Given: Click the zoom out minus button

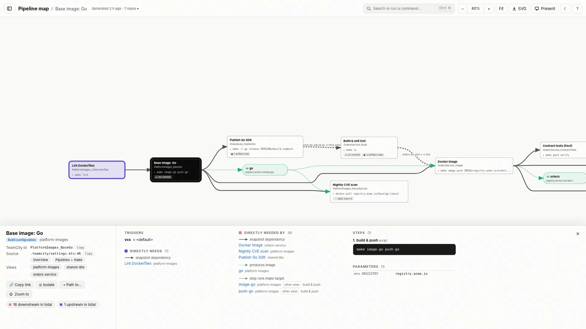Looking at the screenshot, I should tap(463, 9).
